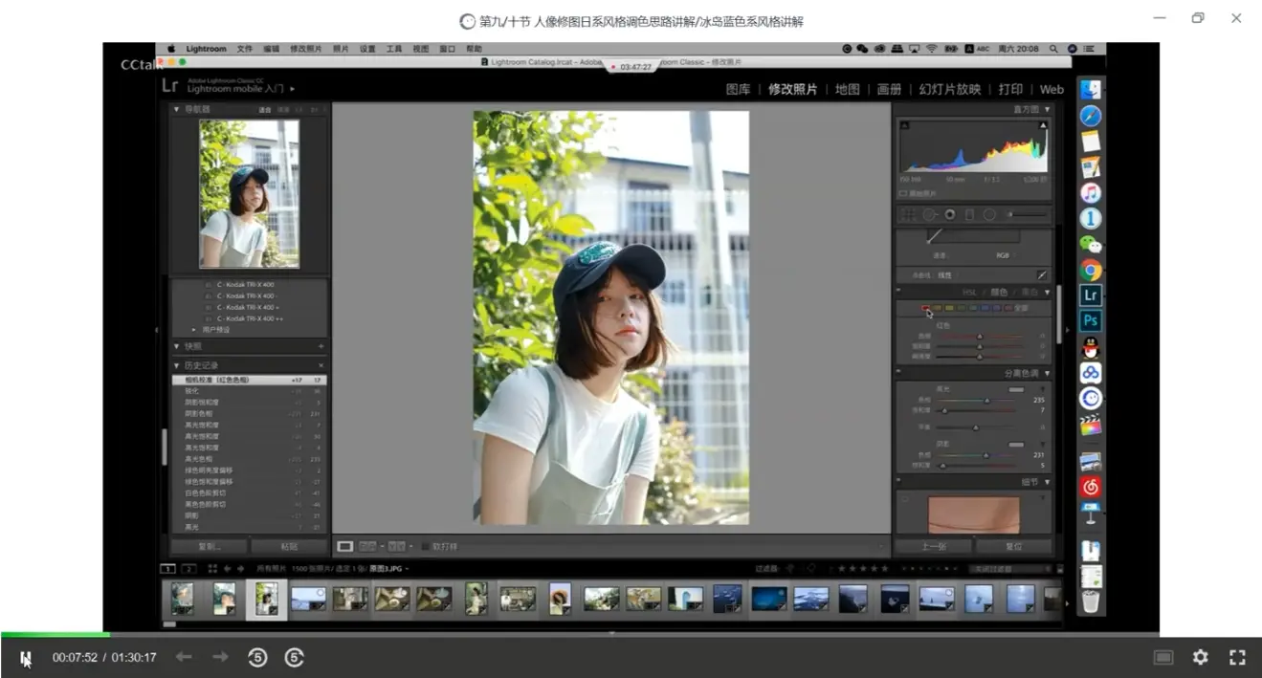Enter fullscreen mode in the video player
Image resolution: width=1262 pixels, height=678 pixels.
point(1237,657)
